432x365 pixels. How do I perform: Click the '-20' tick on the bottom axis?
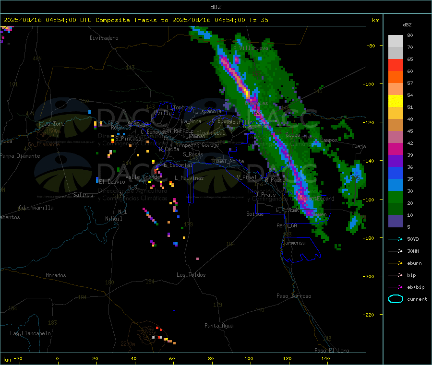click(x=18, y=358)
